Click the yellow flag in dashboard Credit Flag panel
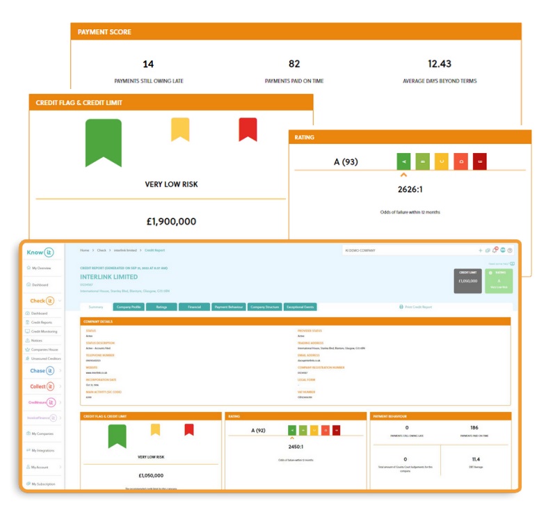The height and width of the screenshot is (526, 546). click(155, 429)
